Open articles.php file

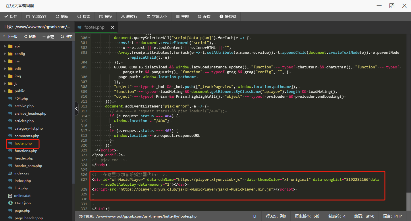tap(24, 121)
